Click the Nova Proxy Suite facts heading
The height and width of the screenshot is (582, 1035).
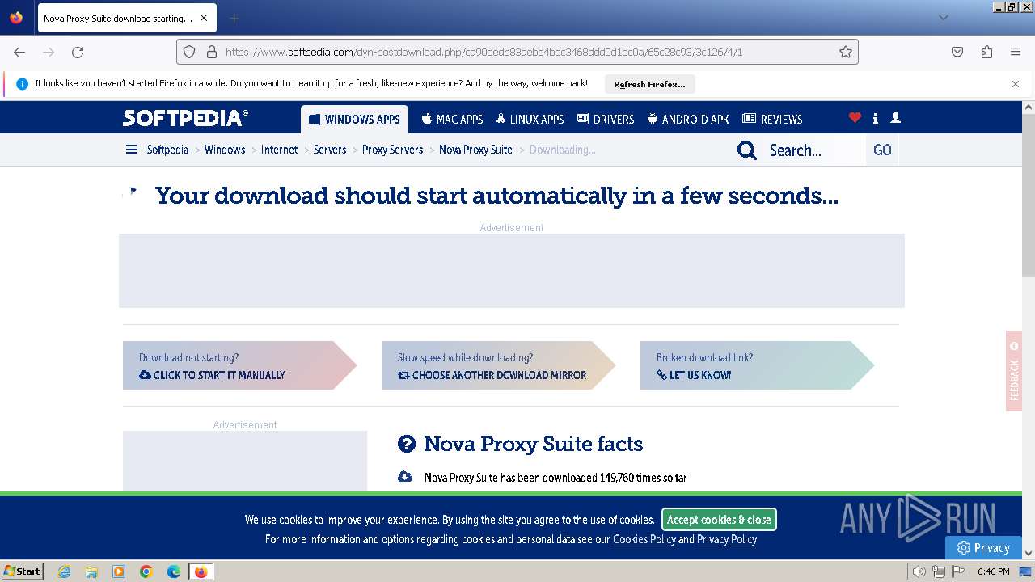(x=534, y=444)
